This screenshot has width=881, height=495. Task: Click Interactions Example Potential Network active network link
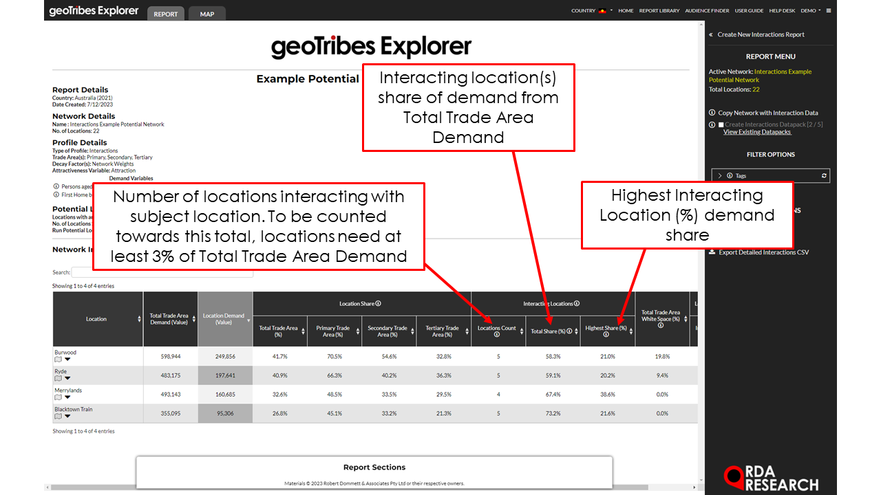pos(761,76)
